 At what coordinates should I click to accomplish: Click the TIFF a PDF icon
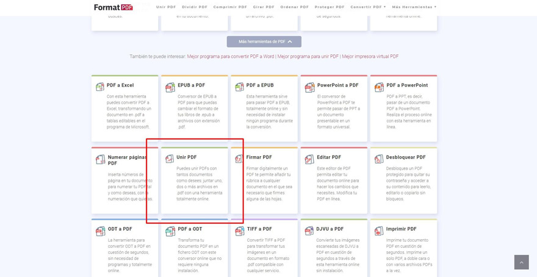click(240, 231)
